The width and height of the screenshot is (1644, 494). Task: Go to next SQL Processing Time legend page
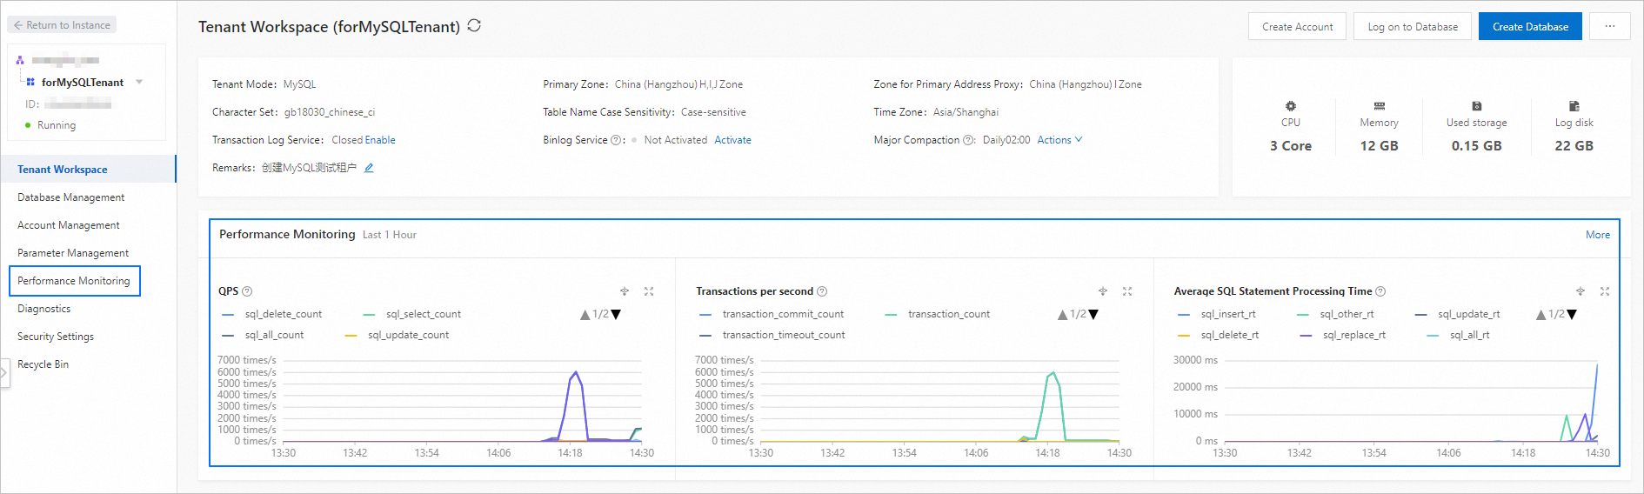(x=1572, y=315)
